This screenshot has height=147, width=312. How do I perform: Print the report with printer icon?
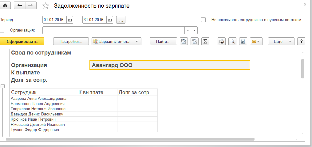(x=222, y=41)
